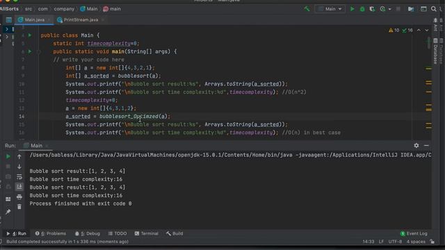Change the LF line separator

coord(381,242)
